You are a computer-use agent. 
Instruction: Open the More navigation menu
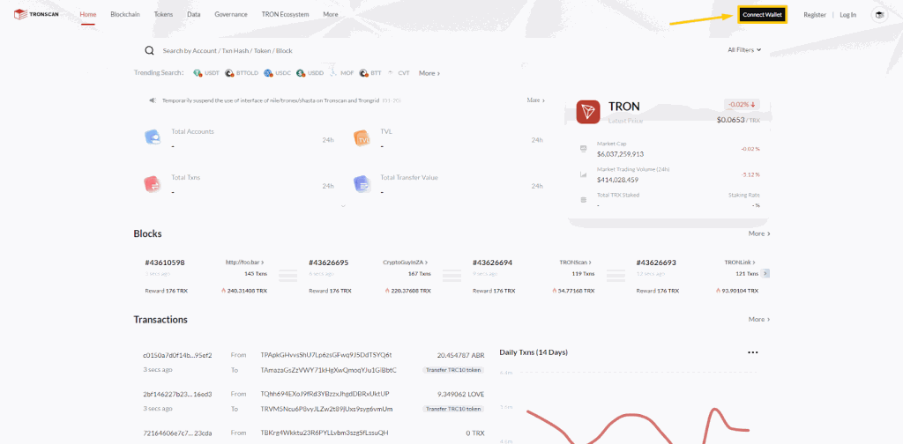331,14
